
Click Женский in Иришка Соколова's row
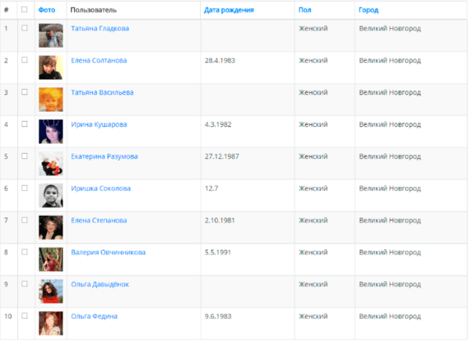[x=313, y=189]
